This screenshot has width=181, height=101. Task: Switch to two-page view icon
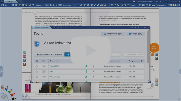[x=61, y=5]
